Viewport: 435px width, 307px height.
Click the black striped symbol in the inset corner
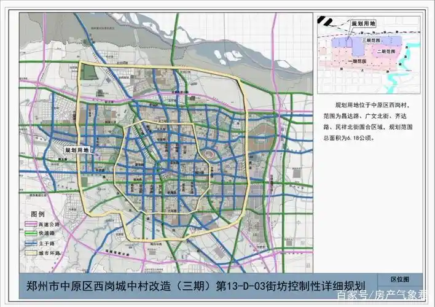click(x=324, y=20)
